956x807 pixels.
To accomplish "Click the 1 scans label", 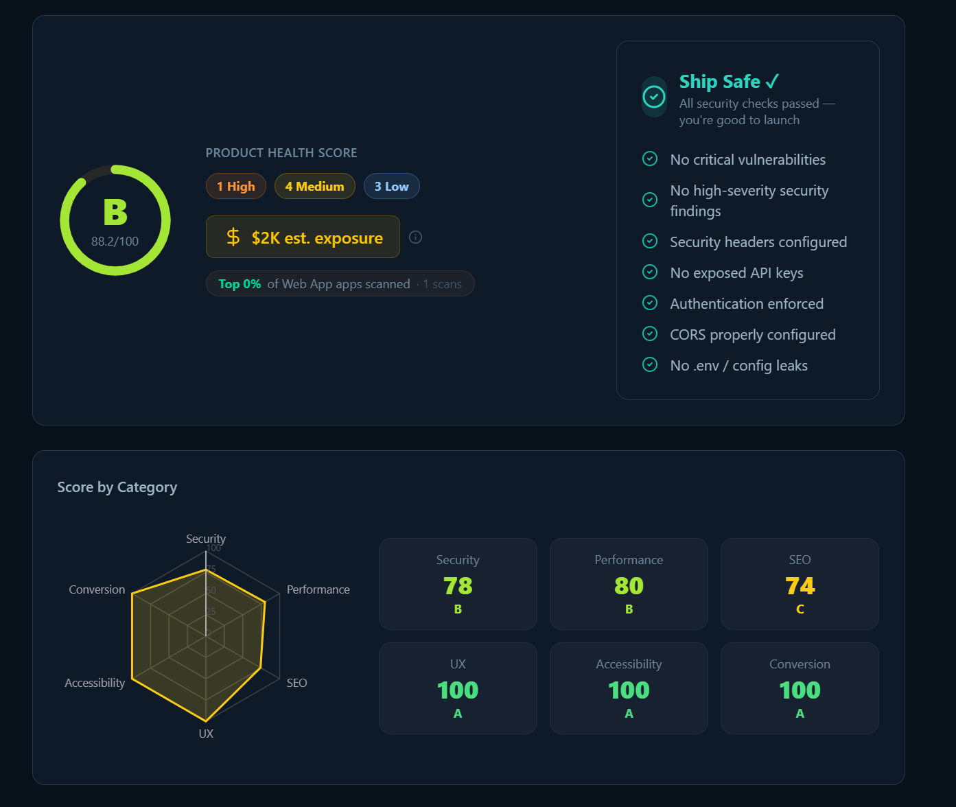I will coord(442,283).
